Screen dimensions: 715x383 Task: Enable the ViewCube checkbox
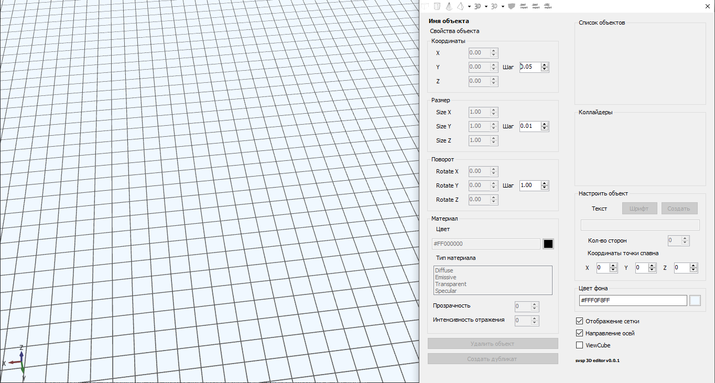[579, 345]
